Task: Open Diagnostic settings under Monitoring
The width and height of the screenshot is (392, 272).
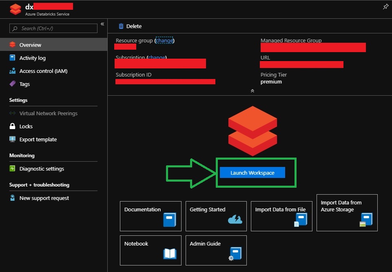Action: click(x=41, y=169)
